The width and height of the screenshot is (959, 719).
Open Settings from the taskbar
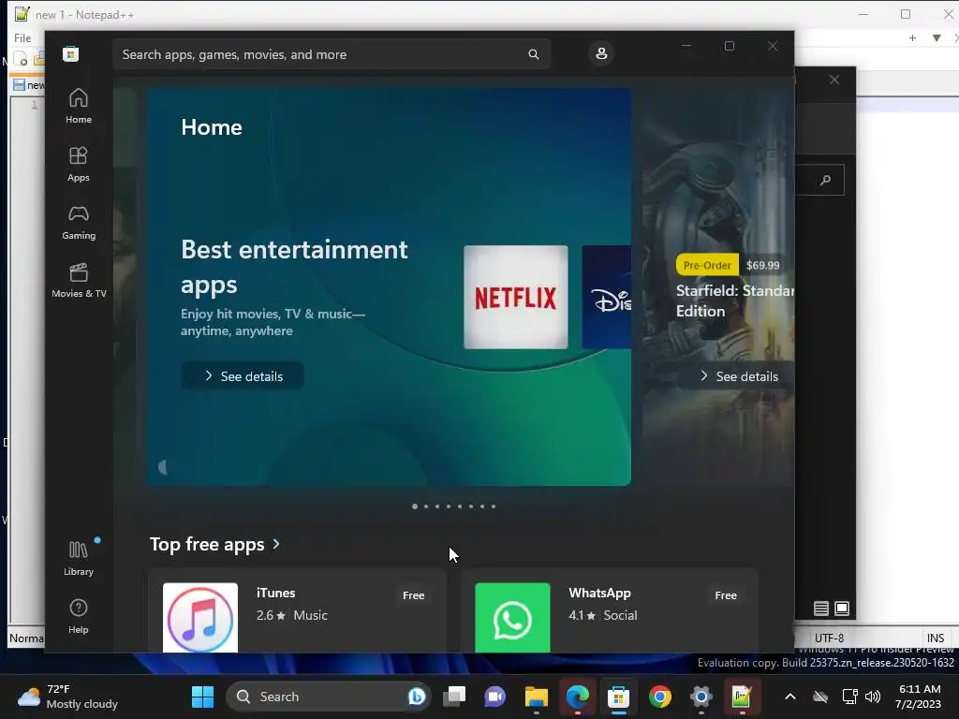point(701,697)
